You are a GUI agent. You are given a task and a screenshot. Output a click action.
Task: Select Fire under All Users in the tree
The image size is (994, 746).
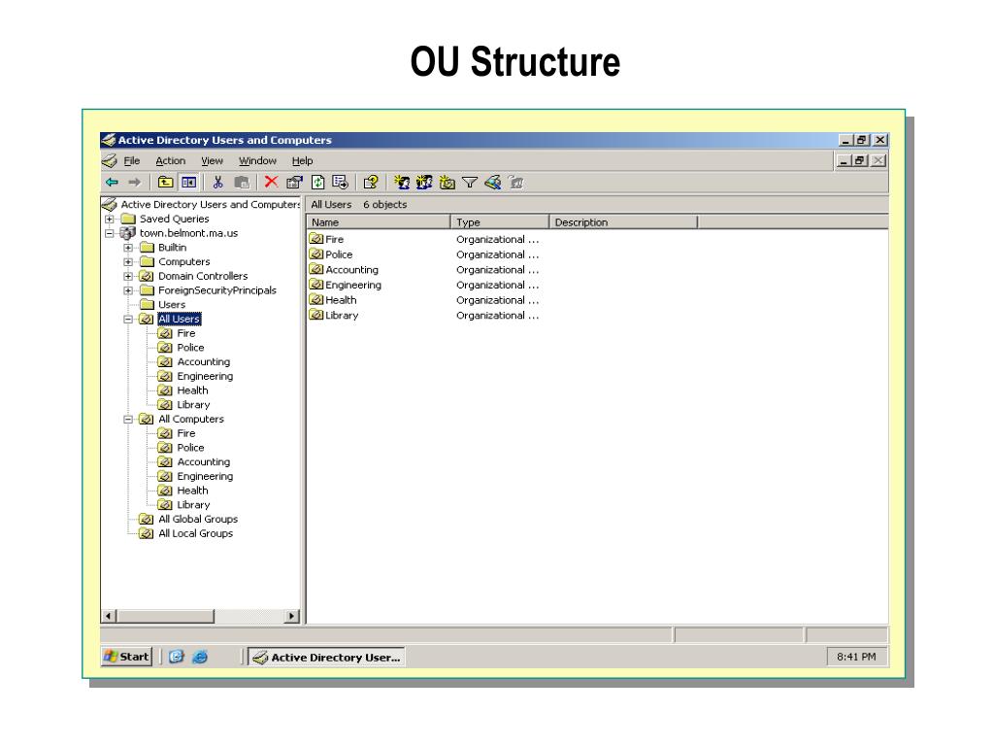tap(186, 333)
